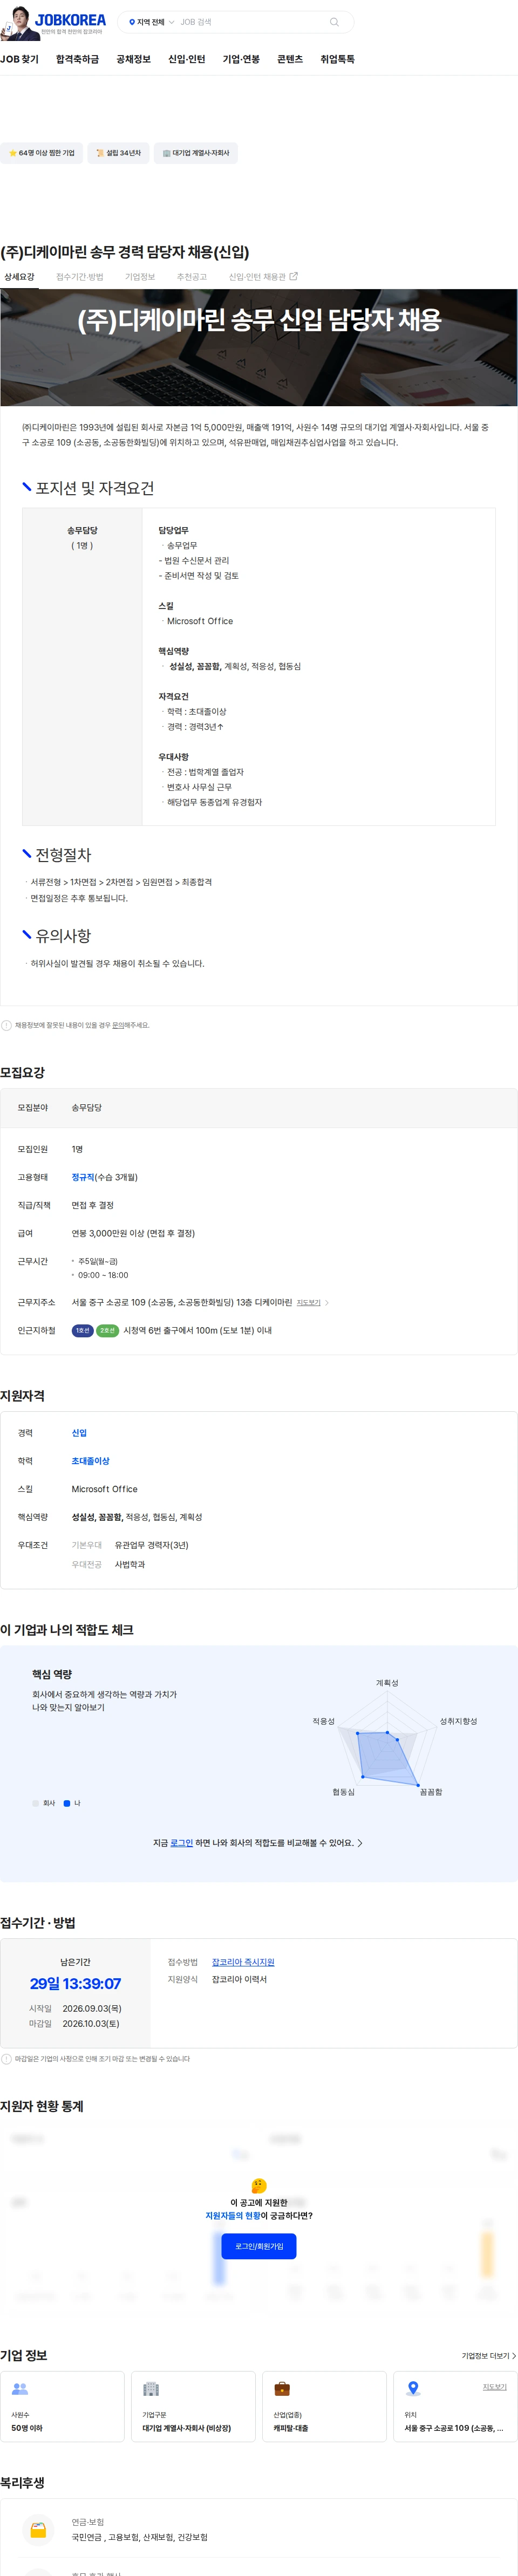Click the 위치 map pin icon
The height and width of the screenshot is (2576, 518).
click(413, 2389)
